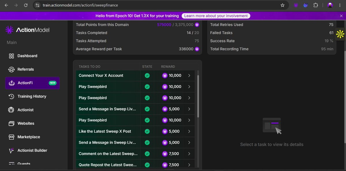Viewport: 346px width, 171px height.
Task: Reload the current browser page
Action: point(26,5)
